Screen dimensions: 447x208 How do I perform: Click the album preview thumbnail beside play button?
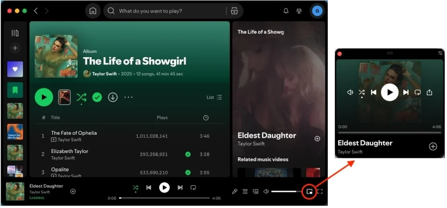click(x=65, y=97)
